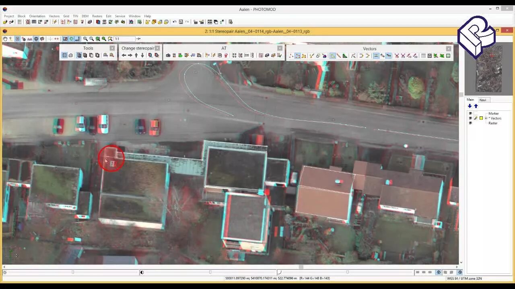Toggle the rightmost eye button in status bar

pos(460,272)
